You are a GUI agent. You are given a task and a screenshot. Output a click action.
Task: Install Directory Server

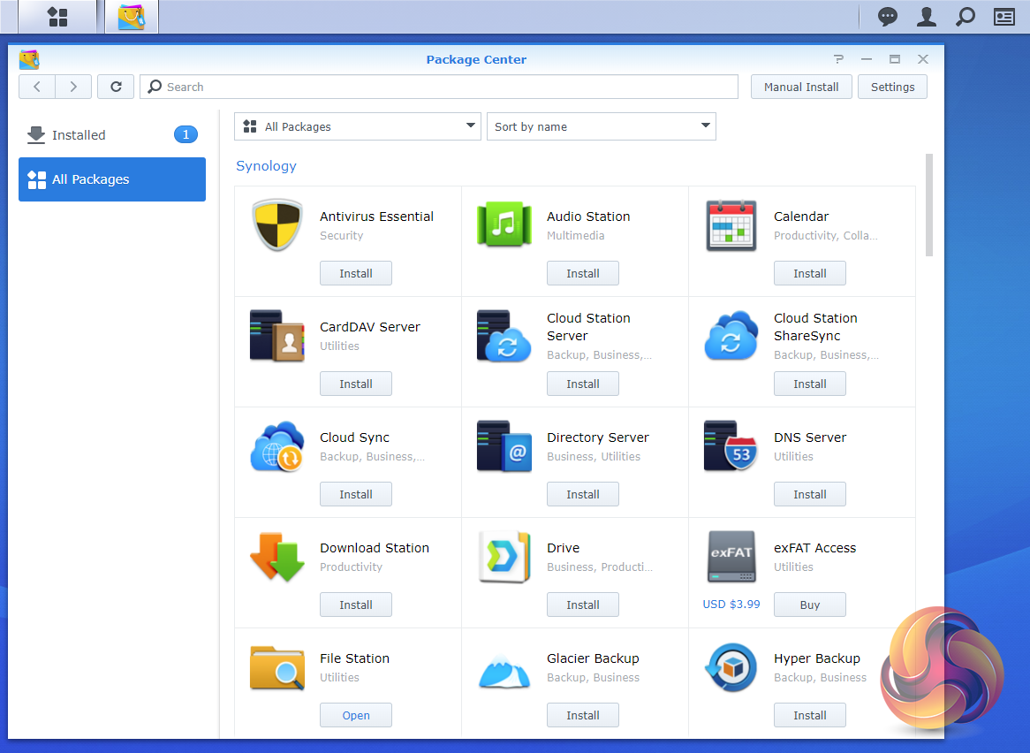point(583,494)
